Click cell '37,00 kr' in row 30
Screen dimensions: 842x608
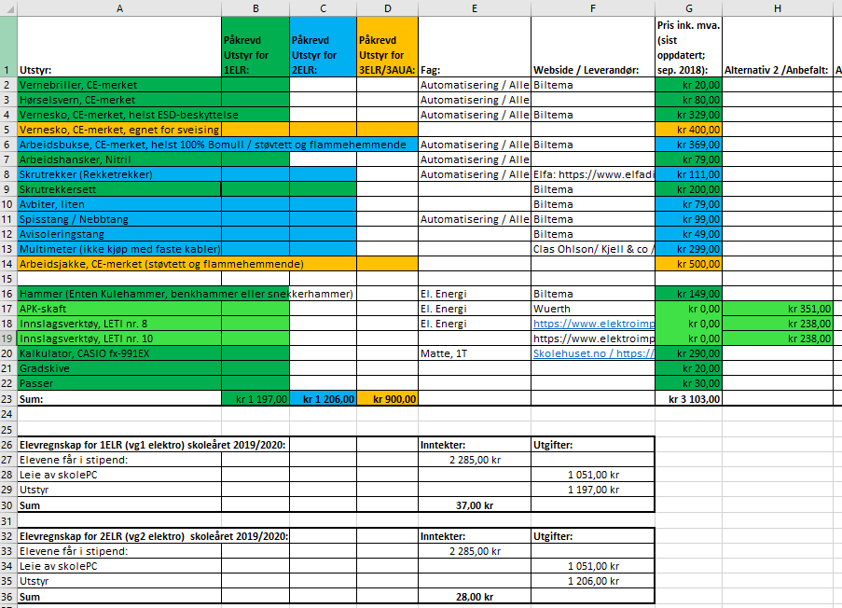(x=475, y=504)
